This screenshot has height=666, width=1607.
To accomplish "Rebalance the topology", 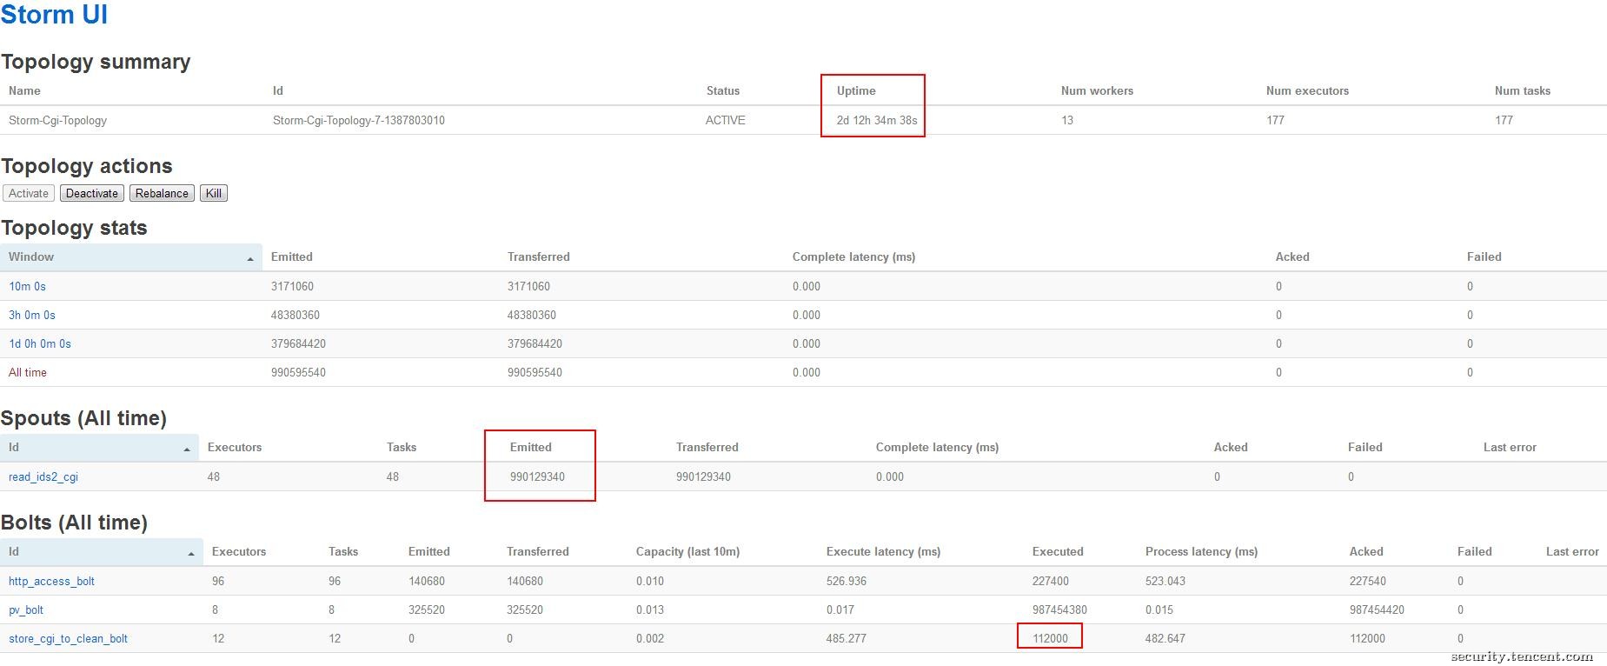I will pos(162,193).
